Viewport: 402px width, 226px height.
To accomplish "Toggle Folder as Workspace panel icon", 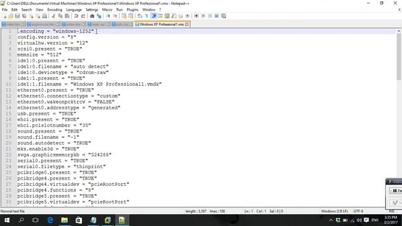I will click(x=181, y=16).
